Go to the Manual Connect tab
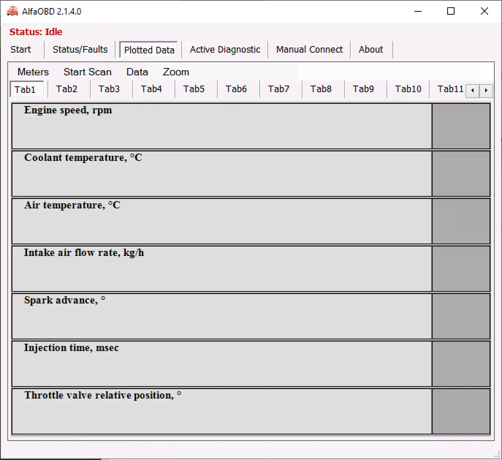Screen dimensions: 502x460 click(x=309, y=49)
